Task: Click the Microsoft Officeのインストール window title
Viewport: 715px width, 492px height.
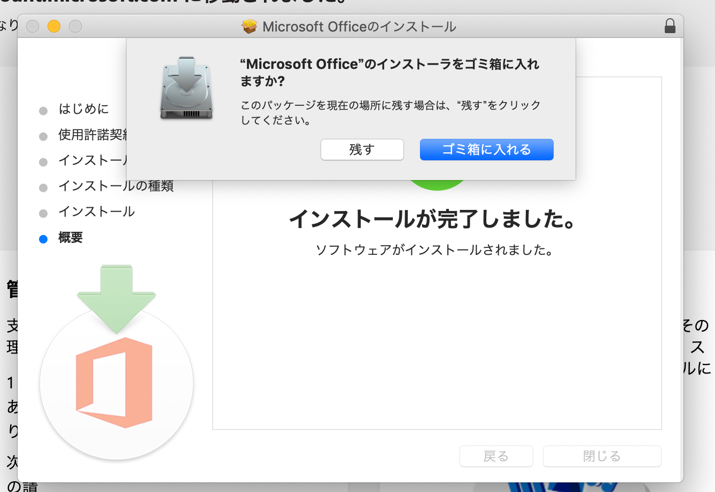Action: coord(359,27)
